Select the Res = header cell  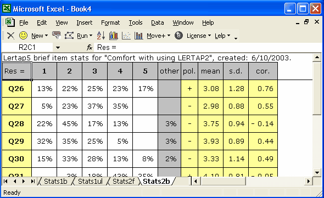16,71
